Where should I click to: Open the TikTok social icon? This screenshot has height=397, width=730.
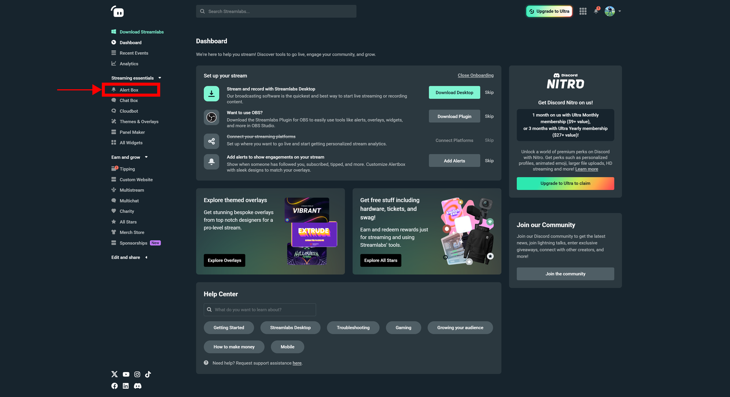click(x=148, y=374)
